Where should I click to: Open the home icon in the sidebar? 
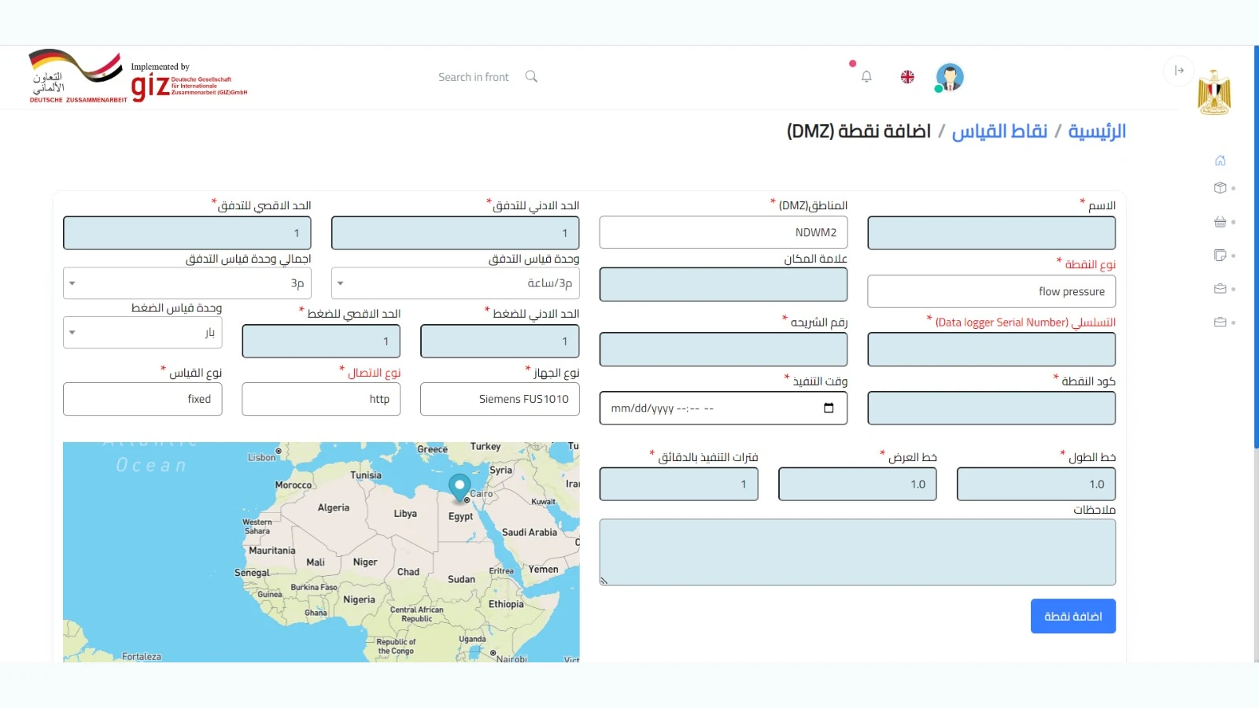(x=1220, y=160)
